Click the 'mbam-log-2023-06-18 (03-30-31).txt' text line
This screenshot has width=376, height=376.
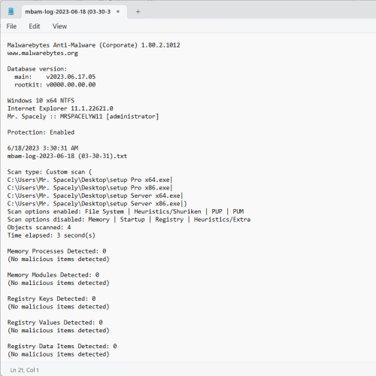click(x=67, y=156)
